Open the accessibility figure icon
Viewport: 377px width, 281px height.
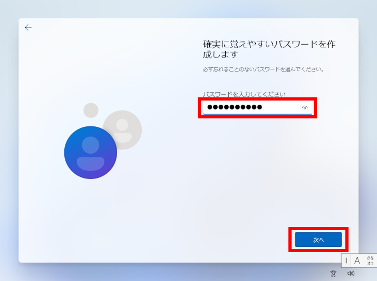[333, 273]
